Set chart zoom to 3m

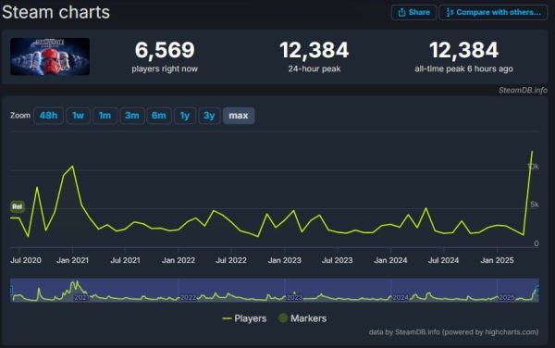click(x=132, y=116)
